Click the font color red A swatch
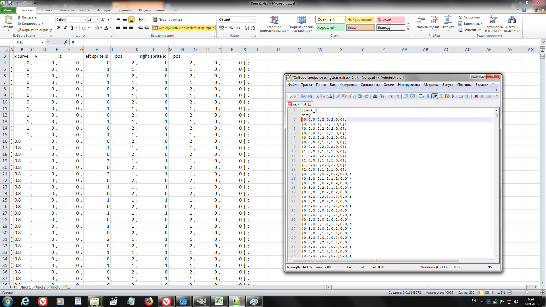This screenshot has width=546, height=307. 106,28
